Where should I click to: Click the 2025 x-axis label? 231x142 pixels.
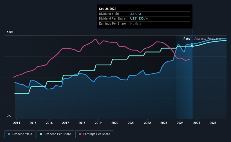click(x=197, y=123)
